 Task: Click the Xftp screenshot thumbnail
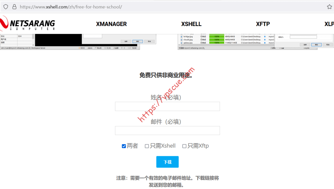(256, 42)
